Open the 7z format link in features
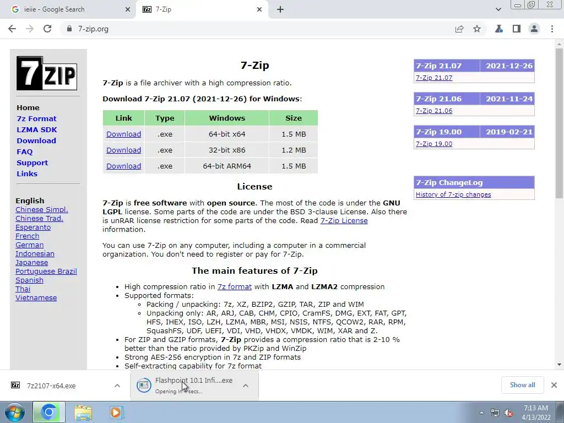This screenshot has height=423, width=564. point(235,286)
